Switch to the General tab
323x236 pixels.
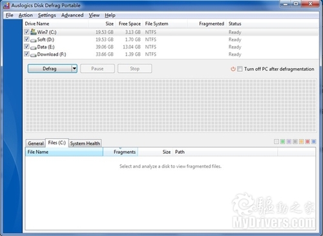[x=36, y=144]
